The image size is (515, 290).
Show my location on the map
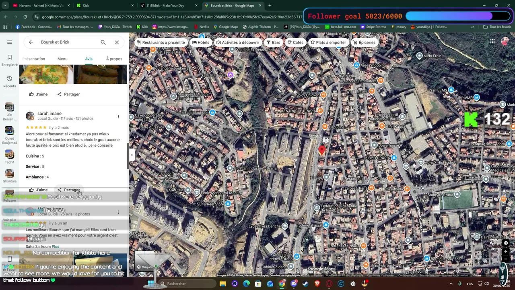coord(506,243)
